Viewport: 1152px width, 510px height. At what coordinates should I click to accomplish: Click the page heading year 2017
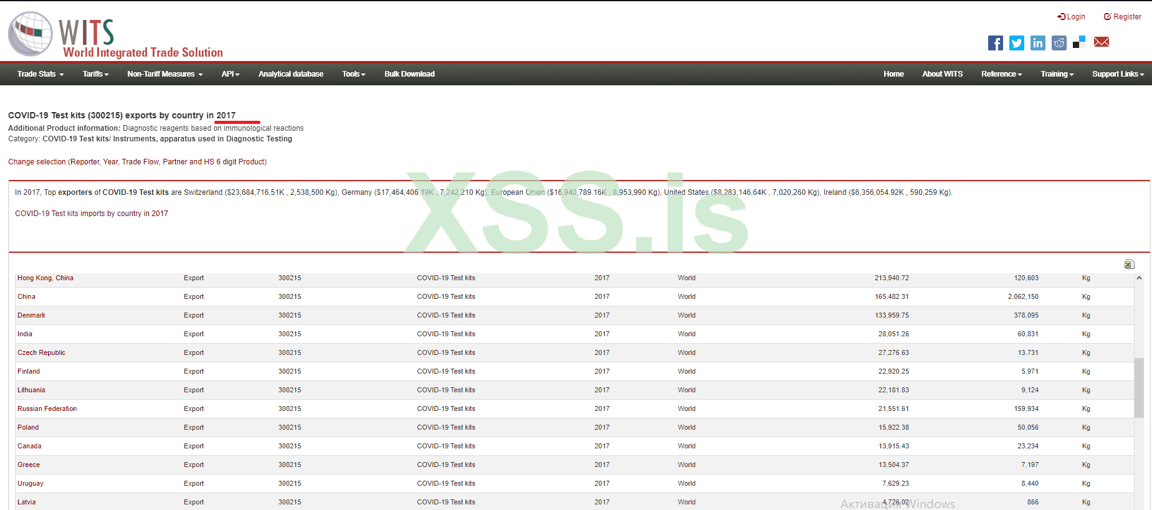(x=226, y=116)
